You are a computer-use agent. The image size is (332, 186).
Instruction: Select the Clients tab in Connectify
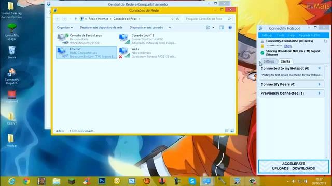pyautogui.click(x=285, y=61)
